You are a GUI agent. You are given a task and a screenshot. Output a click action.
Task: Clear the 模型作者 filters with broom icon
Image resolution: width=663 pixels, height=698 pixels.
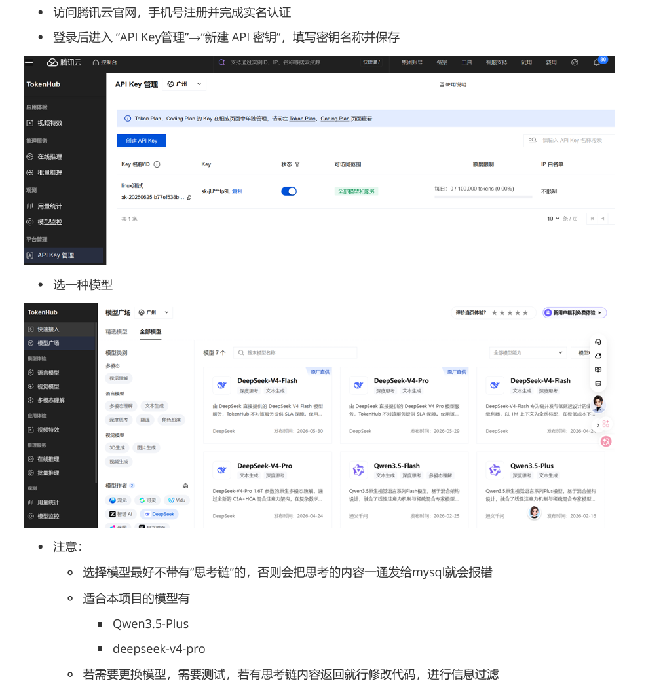[x=185, y=486]
